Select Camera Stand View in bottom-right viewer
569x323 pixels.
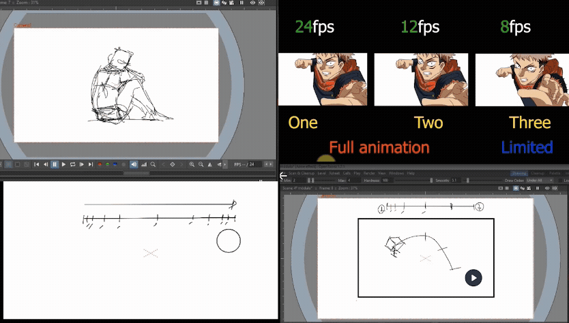(516, 188)
